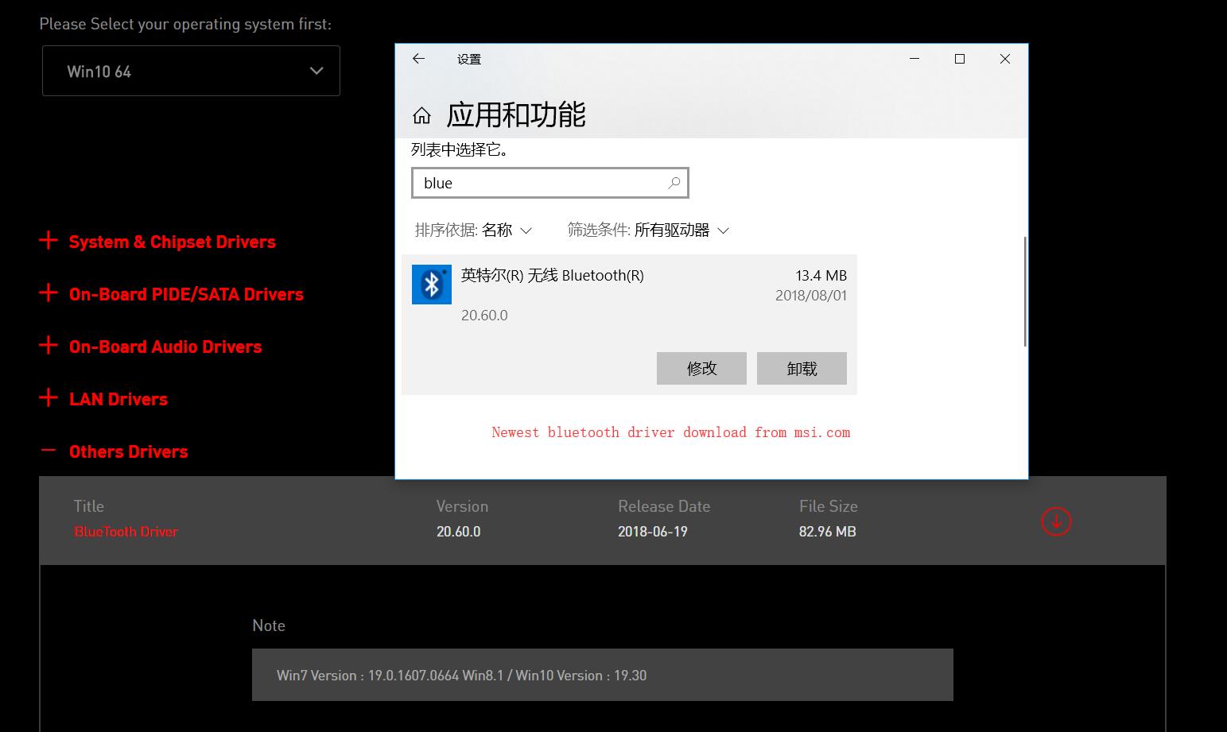1227x732 pixels.
Task: Click driver version 20.60.0 in table
Action: (x=459, y=532)
